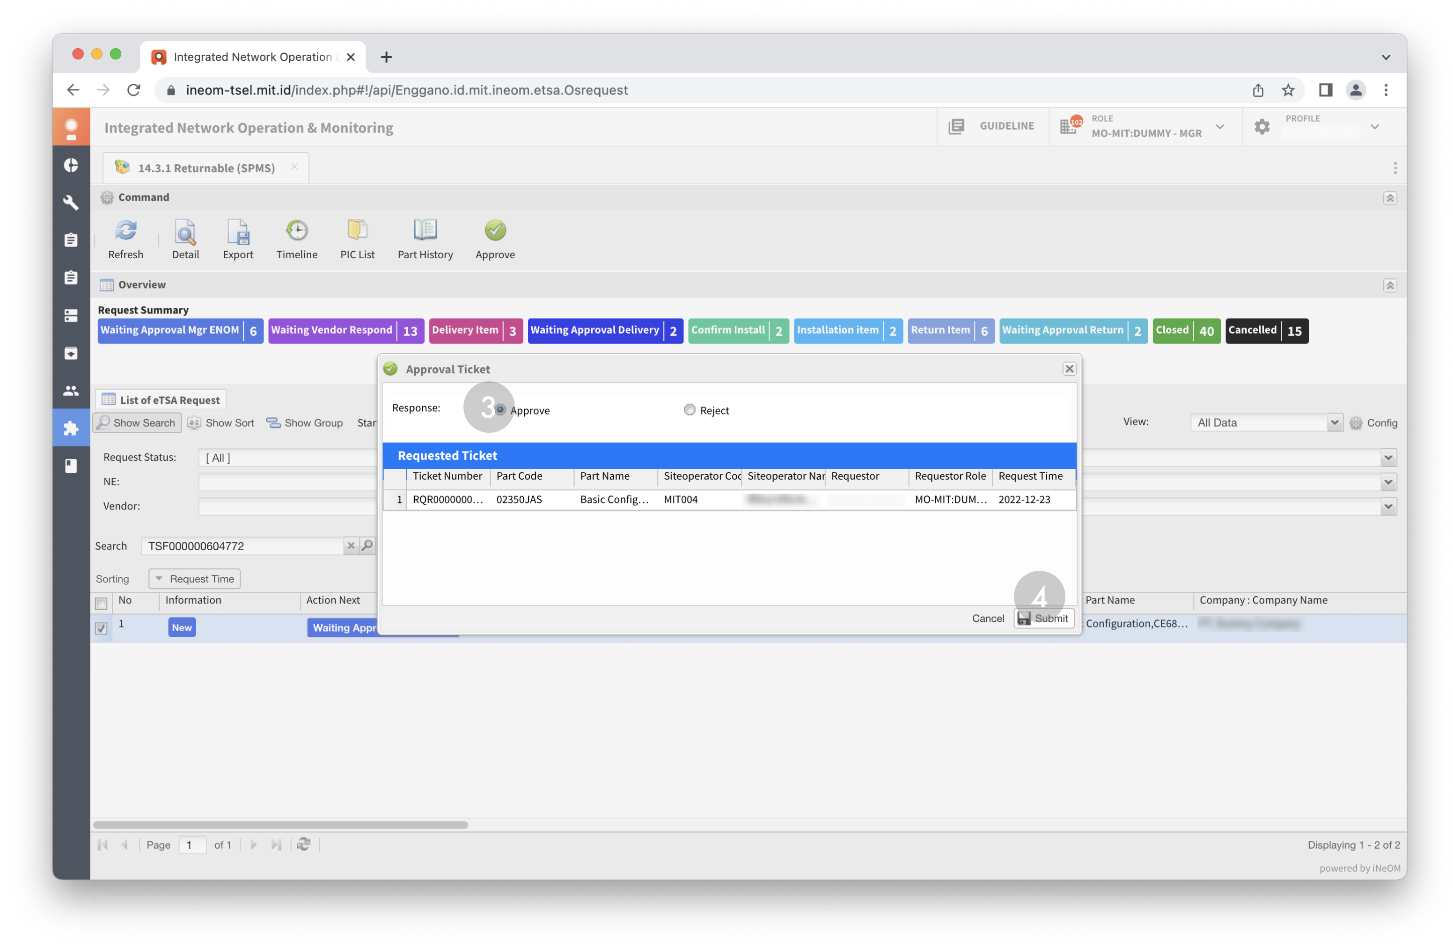Open the three-dot tab options menu
The image size is (1453, 947).
[x=1394, y=168]
